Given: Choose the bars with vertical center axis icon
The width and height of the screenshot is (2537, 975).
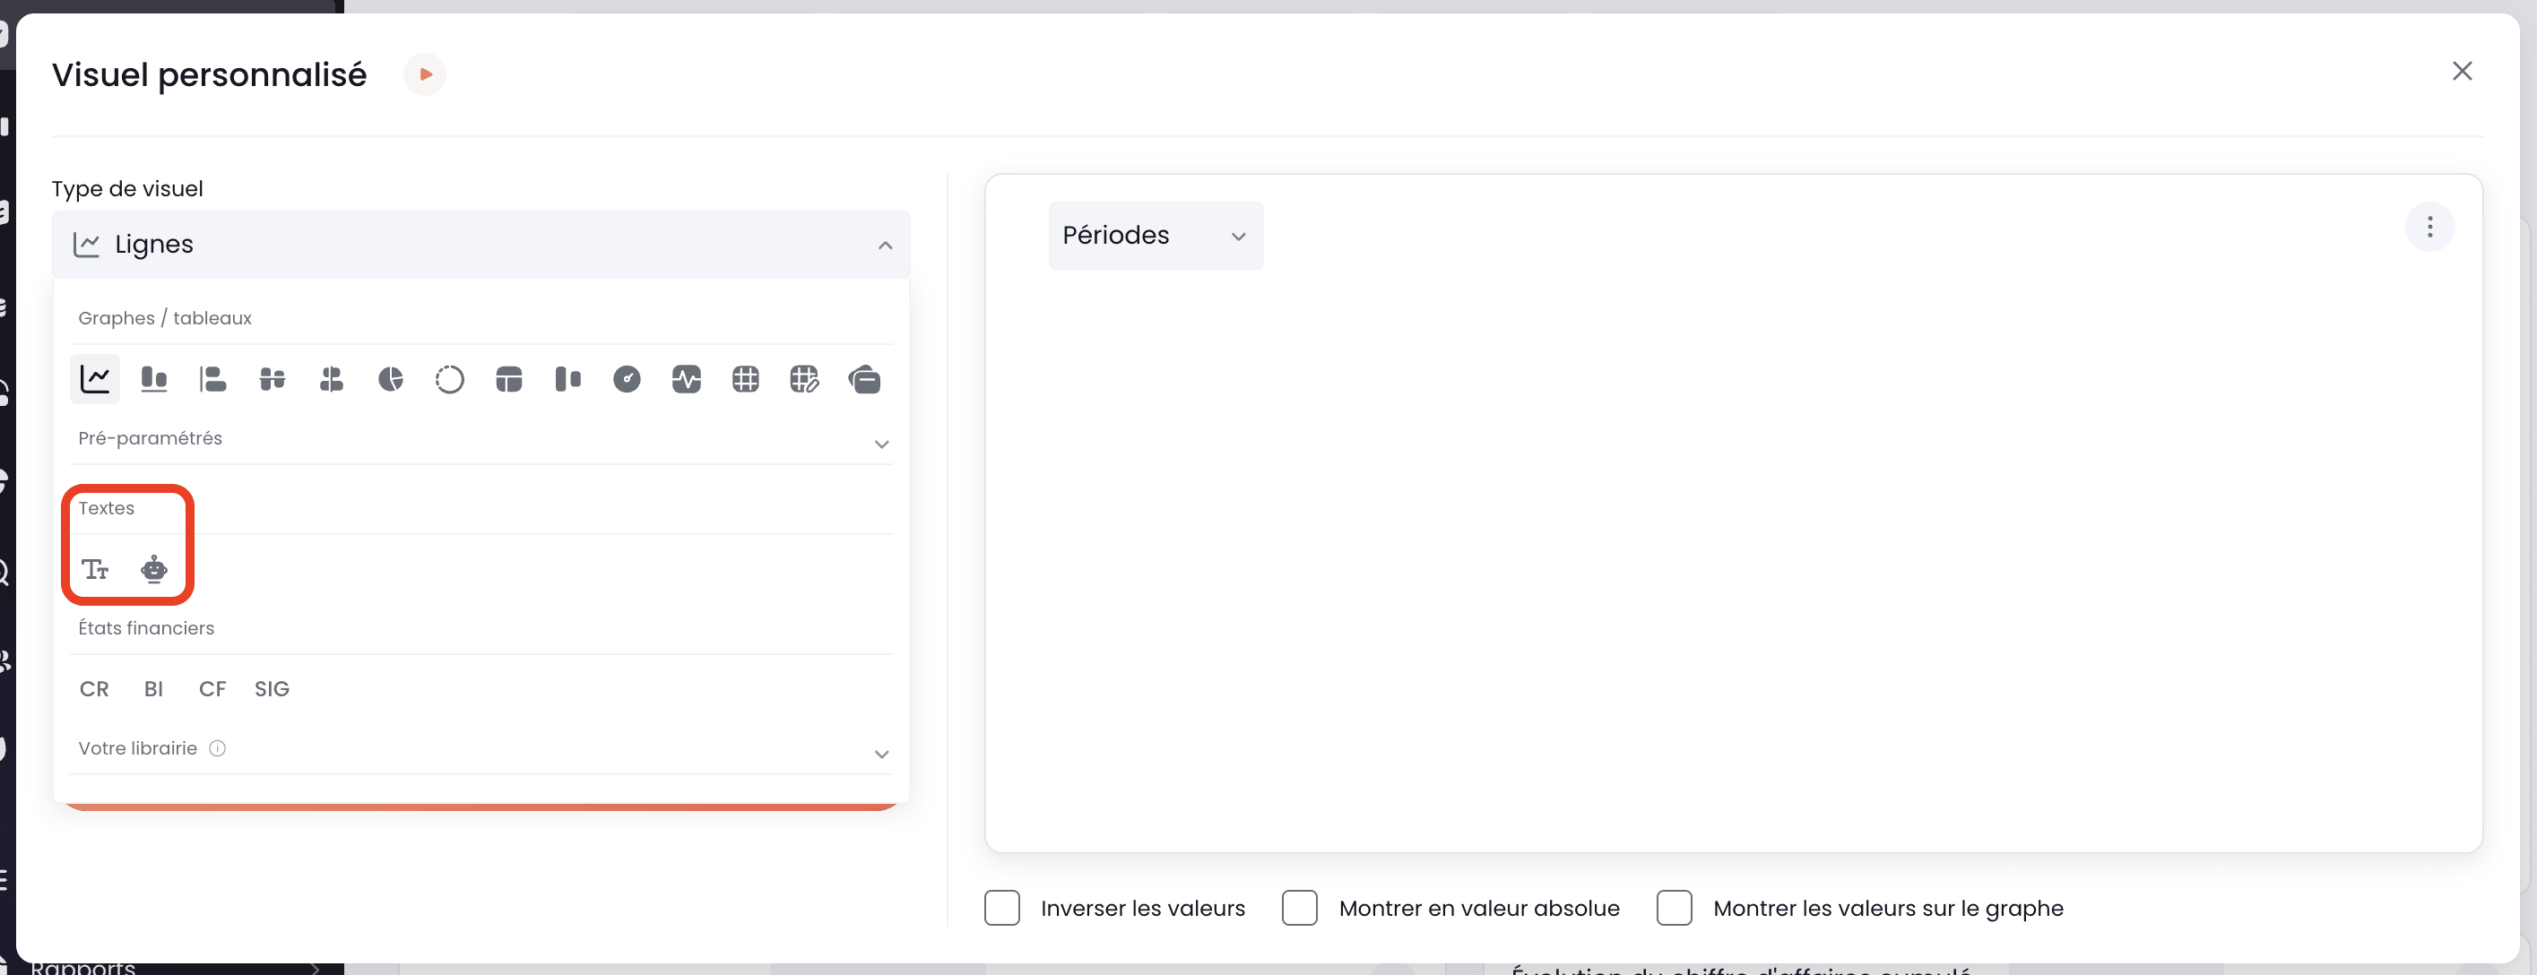Looking at the screenshot, I should [x=331, y=379].
